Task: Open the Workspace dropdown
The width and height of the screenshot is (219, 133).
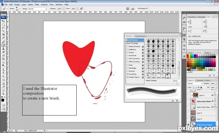Action: point(142,8)
